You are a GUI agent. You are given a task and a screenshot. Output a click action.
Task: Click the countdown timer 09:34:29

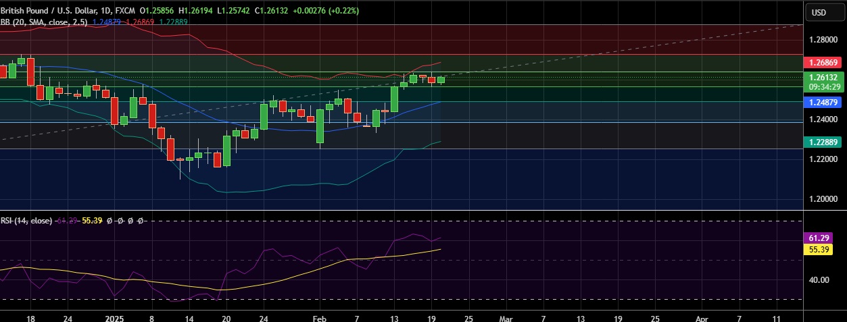(823, 86)
